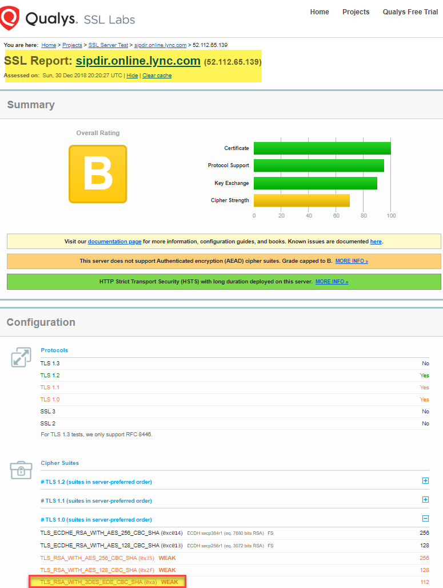Click the '(52.112.65.139)' IP in report title

point(233,62)
